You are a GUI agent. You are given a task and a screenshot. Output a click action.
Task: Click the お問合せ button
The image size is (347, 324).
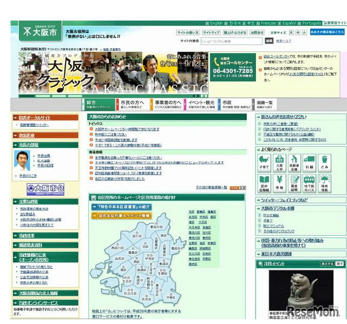[257, 33]
